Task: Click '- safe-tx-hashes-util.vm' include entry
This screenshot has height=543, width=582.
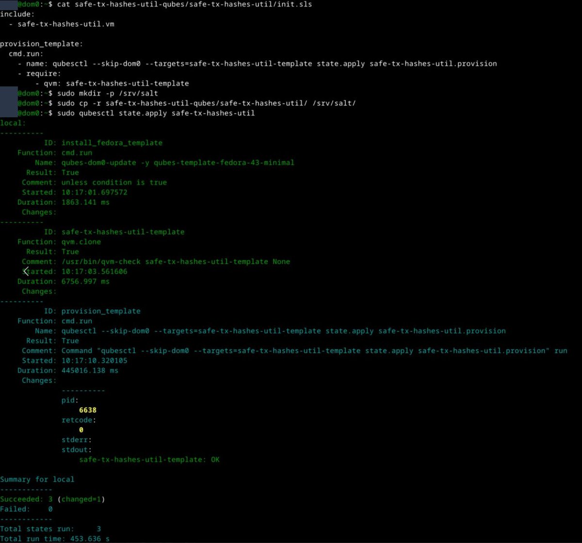Action: coord(62,24)
